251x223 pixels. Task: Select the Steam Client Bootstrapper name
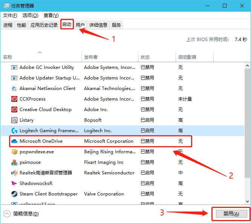(49, 194)
